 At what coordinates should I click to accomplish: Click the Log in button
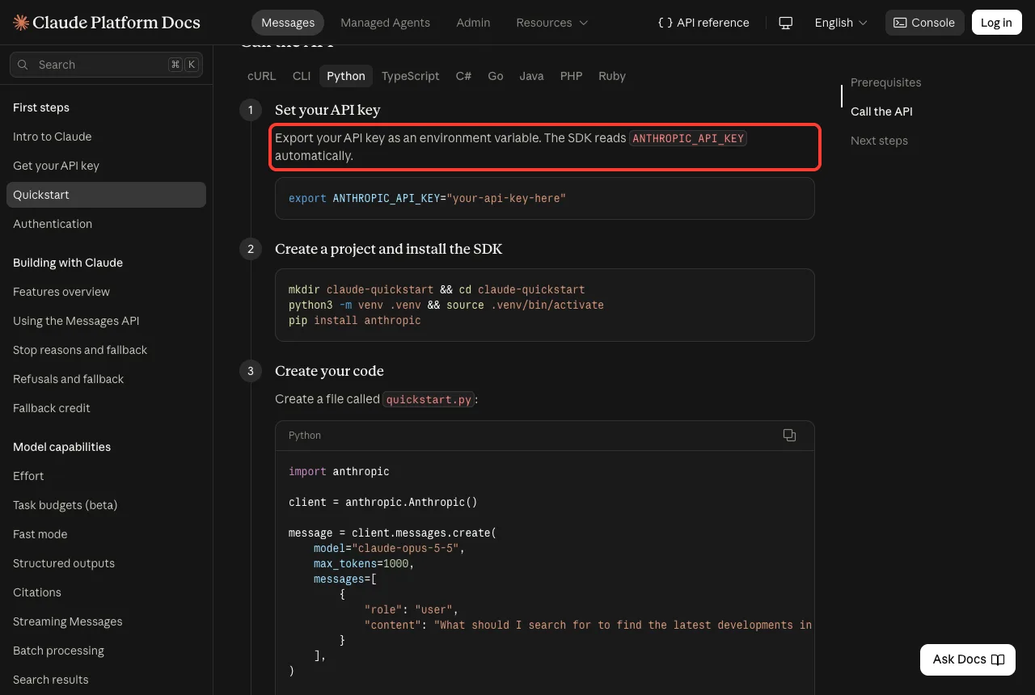coord(996,23)
